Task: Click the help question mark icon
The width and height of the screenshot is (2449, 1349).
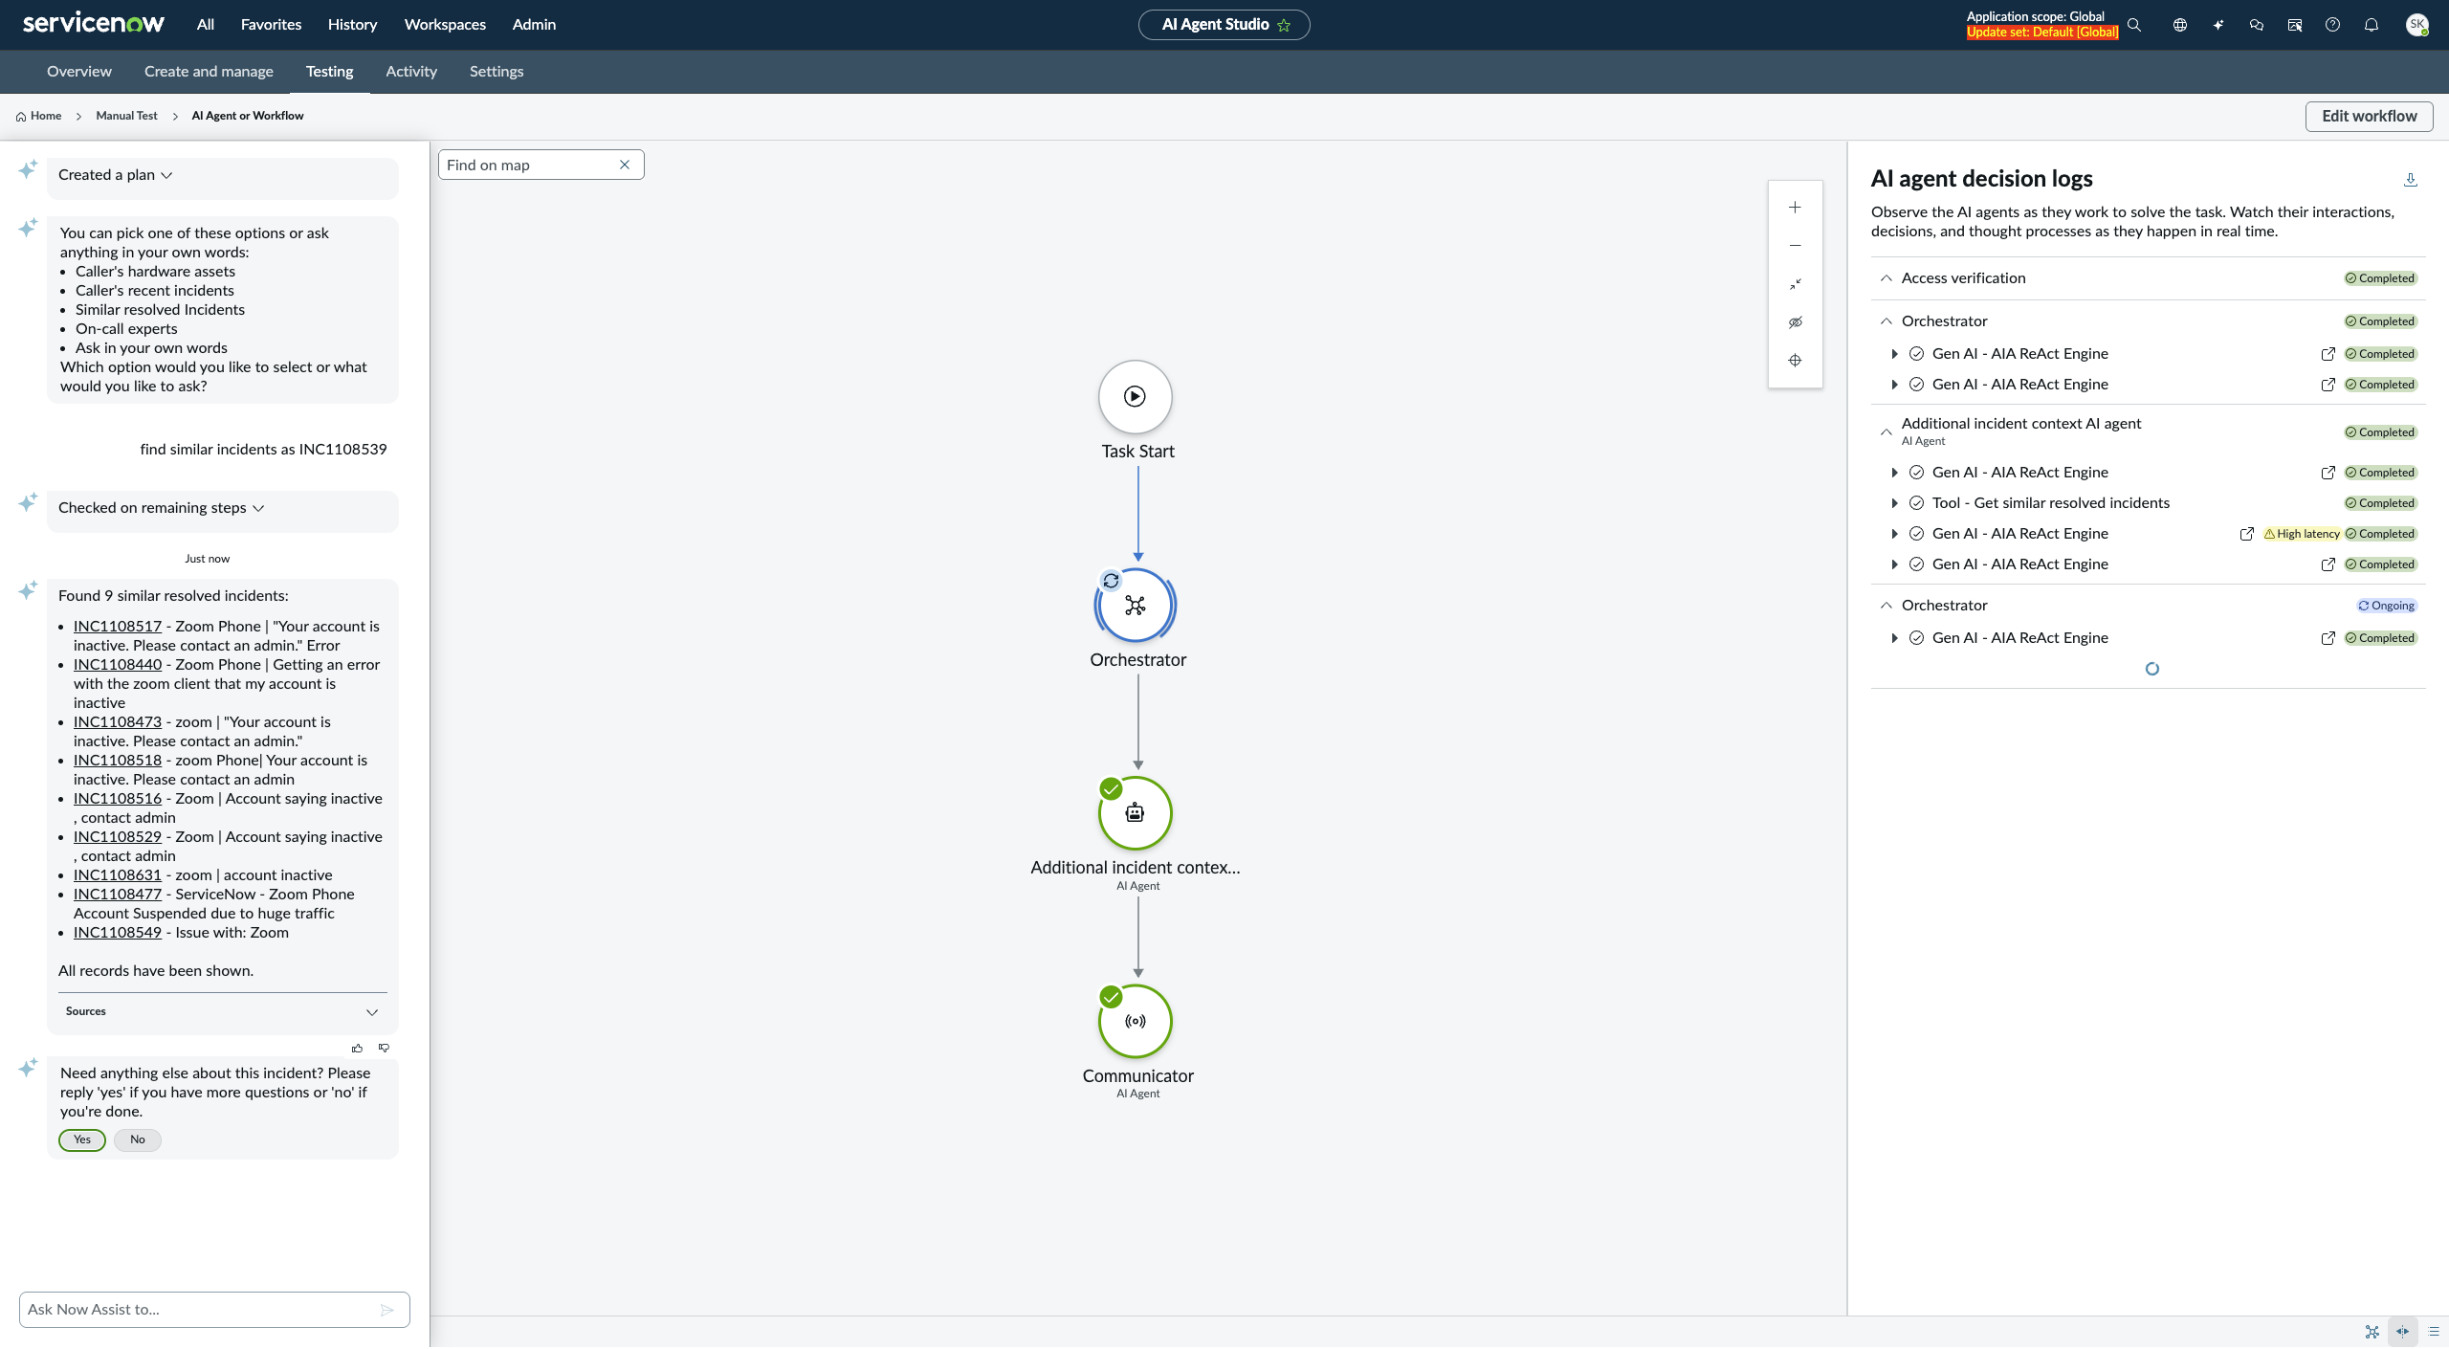Action: [x=2333, y=25]
